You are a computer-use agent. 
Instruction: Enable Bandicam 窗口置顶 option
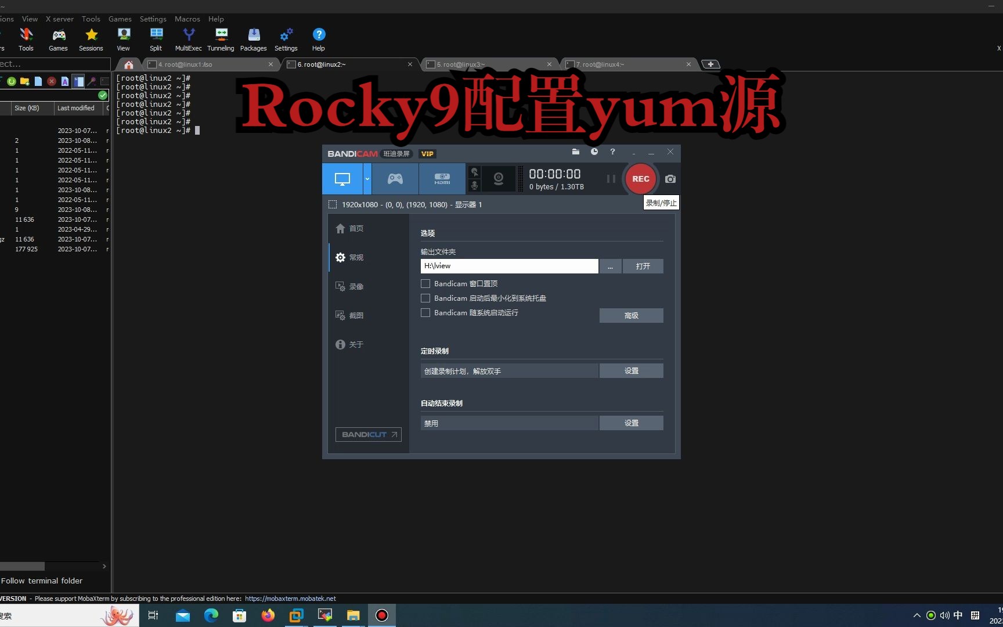425,283
